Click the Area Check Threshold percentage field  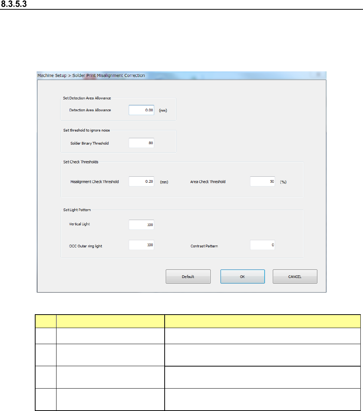262,181
